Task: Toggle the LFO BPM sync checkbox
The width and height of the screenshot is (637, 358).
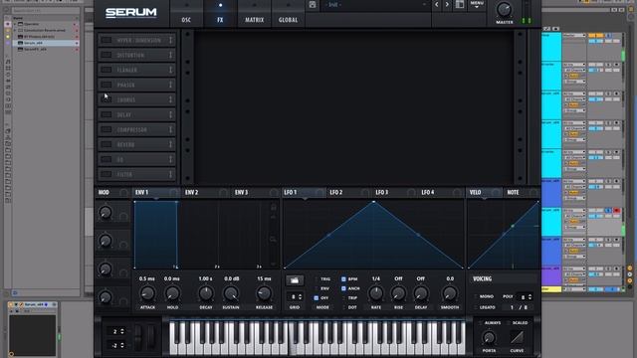Action: click(343, 278)
